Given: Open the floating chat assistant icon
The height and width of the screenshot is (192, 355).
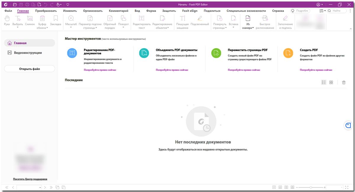Looking at the screenshot, I should [348, 125].
